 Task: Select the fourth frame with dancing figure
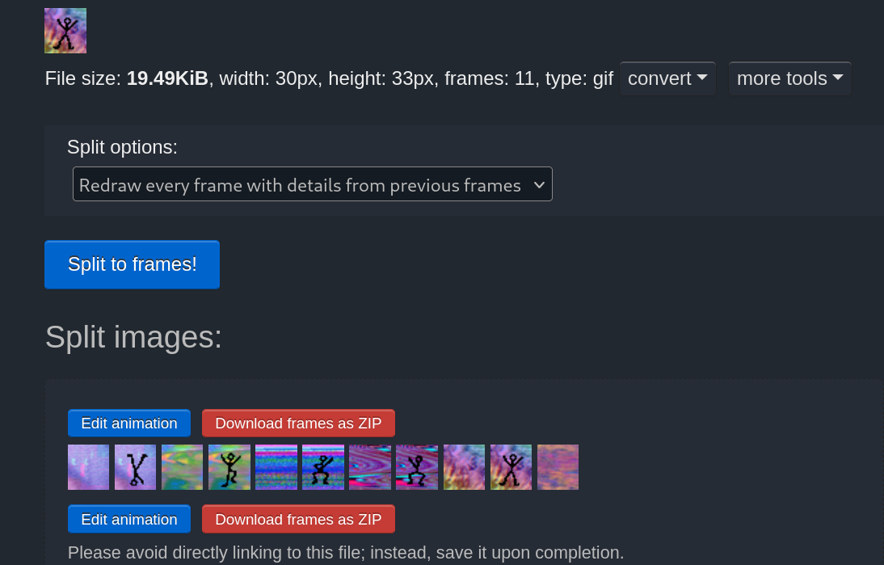tap(229, 466)
